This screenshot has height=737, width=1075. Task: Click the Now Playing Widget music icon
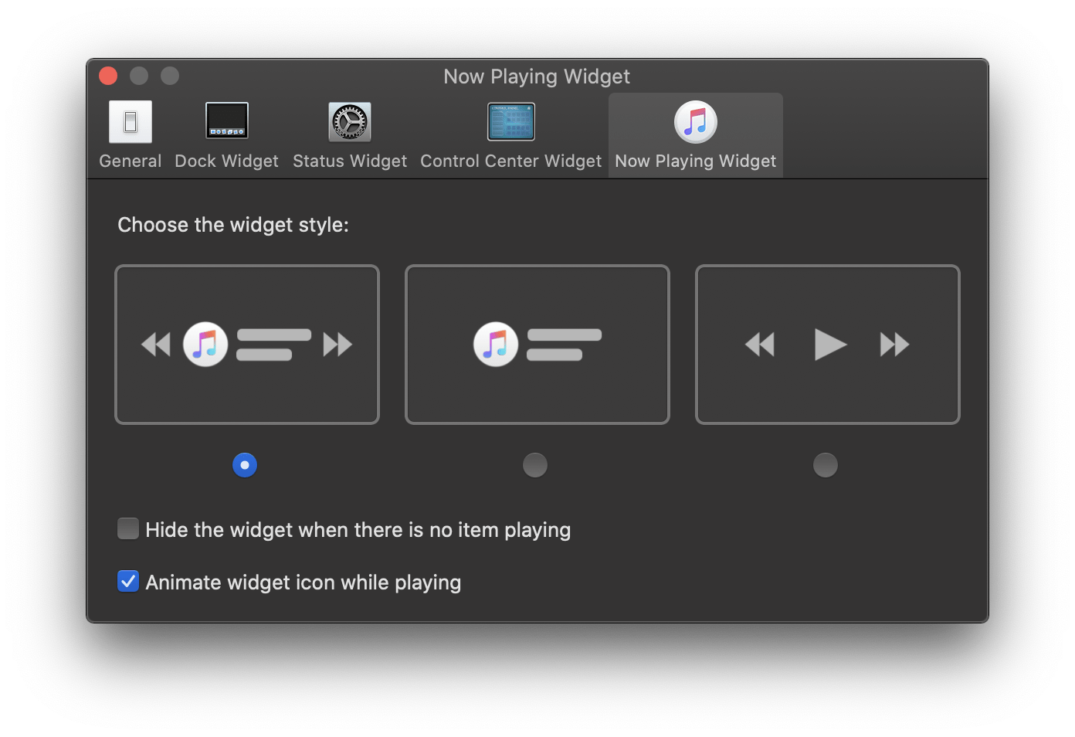(696, 122)
